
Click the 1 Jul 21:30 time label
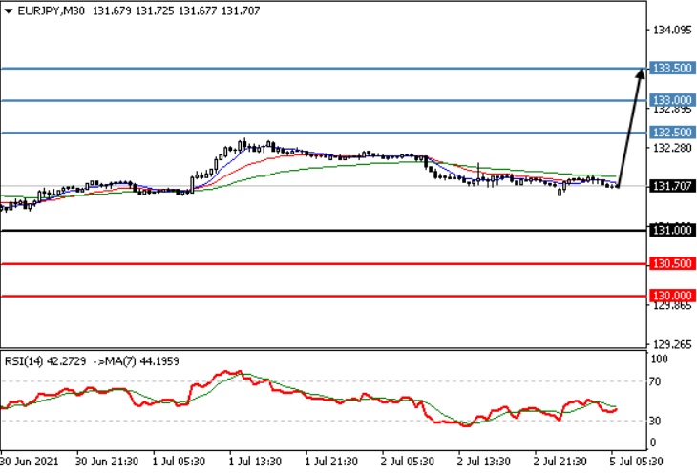(x=331, y=462)
